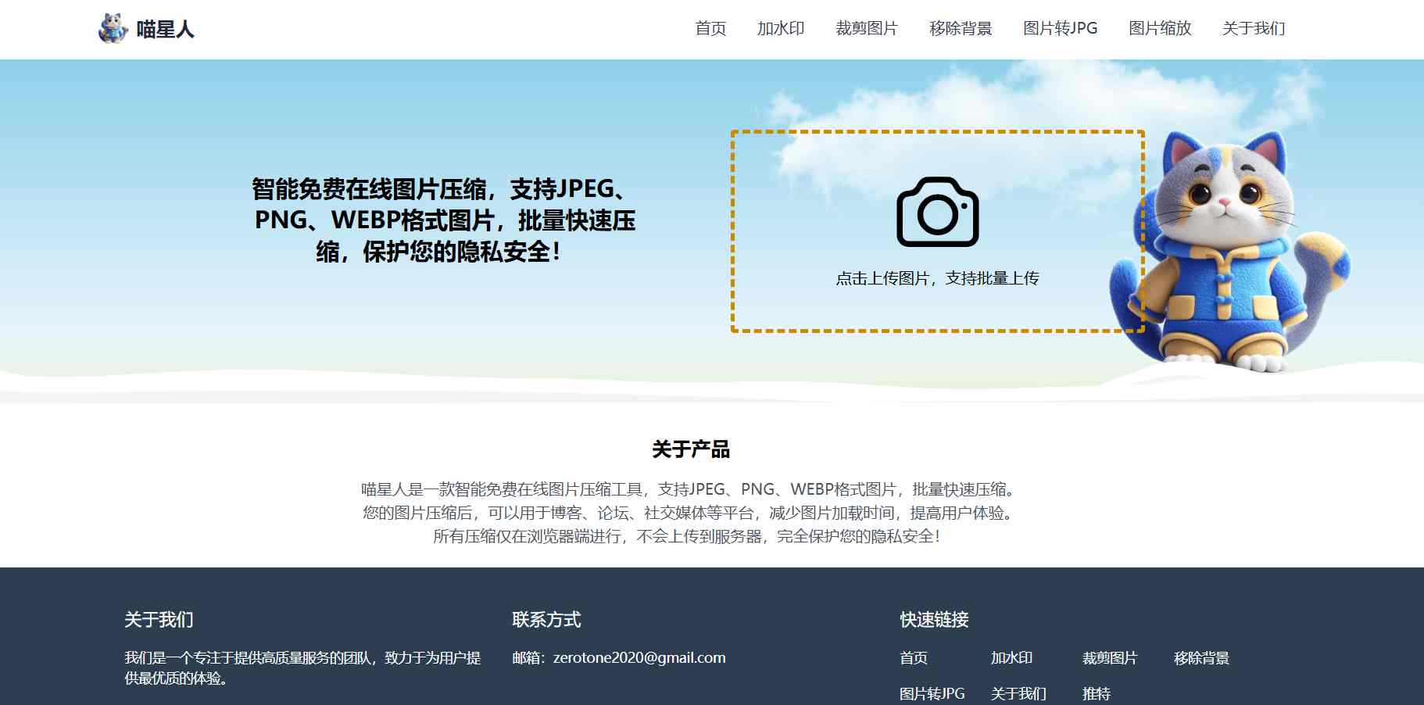1424x705 pixels.
Task: Open footer quick link 裁剪图片
Action: pos(1109,658)
